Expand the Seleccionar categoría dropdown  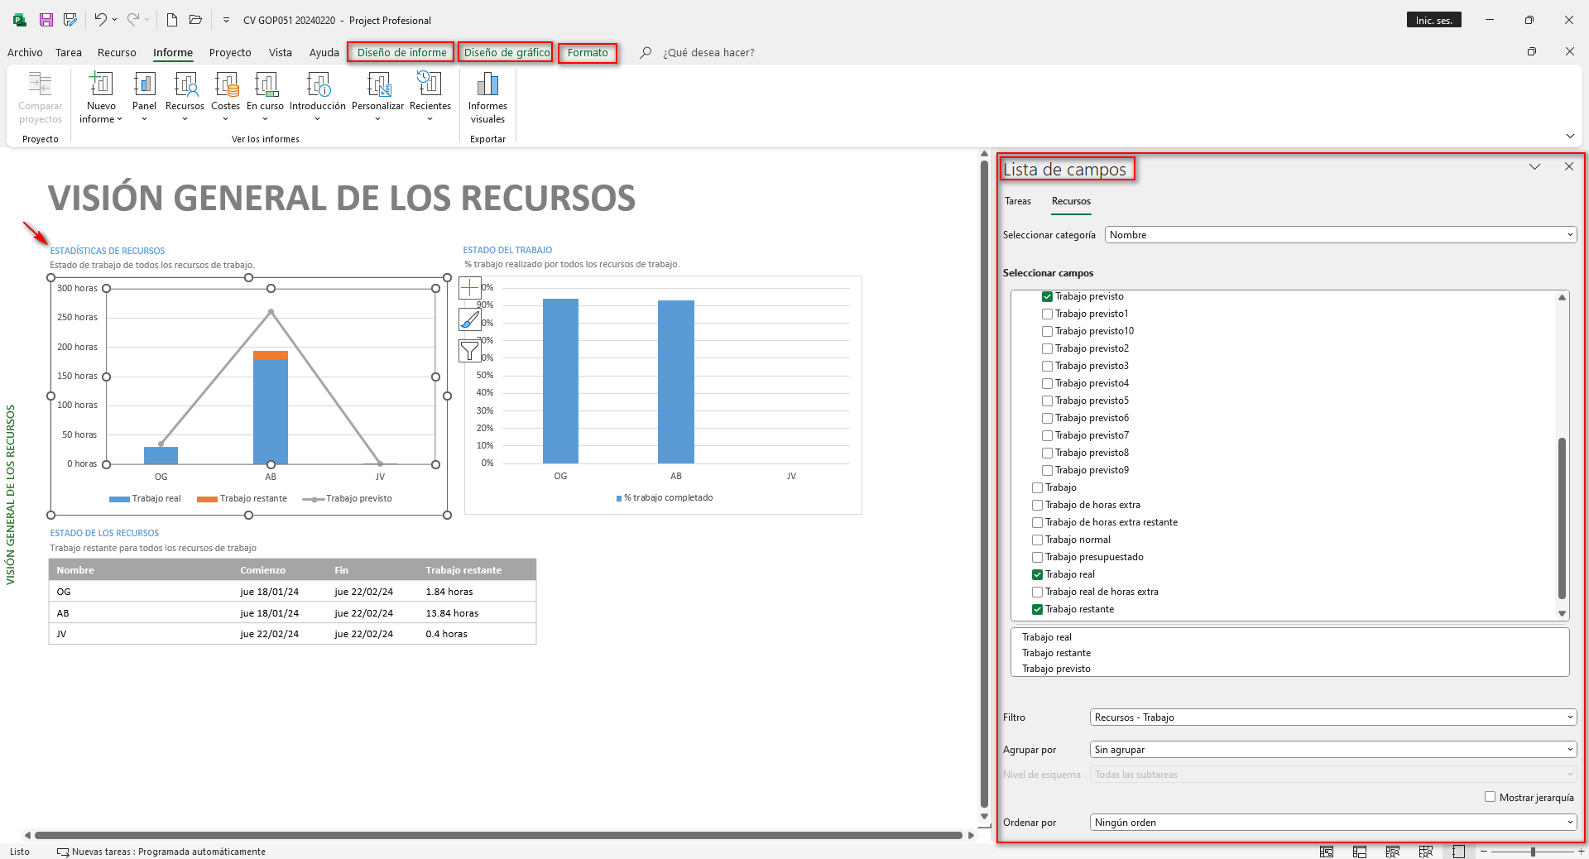pos(1340,235)
